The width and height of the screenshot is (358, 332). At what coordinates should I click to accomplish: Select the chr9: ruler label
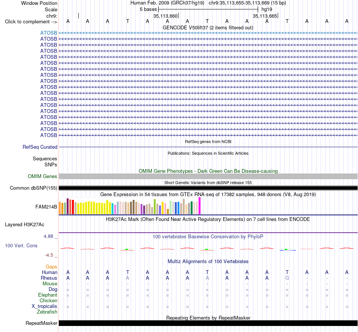(x=52, y=16)
